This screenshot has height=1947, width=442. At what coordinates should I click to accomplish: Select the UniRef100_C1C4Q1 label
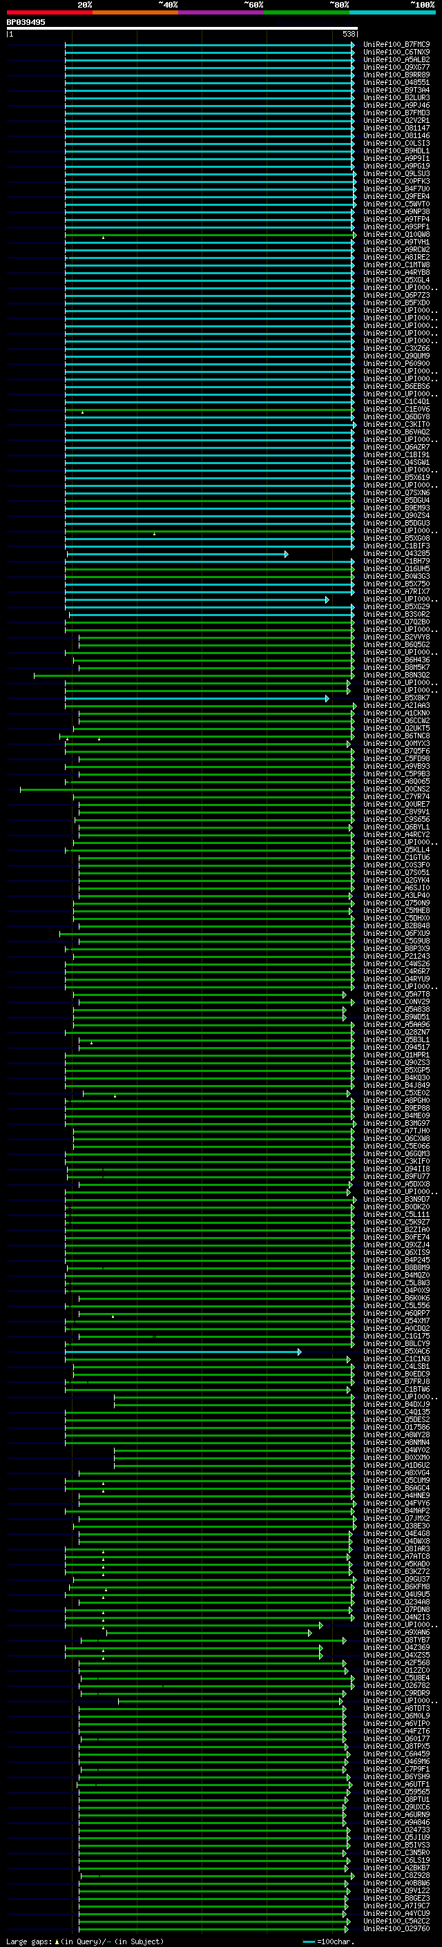(x=396, y=401)
